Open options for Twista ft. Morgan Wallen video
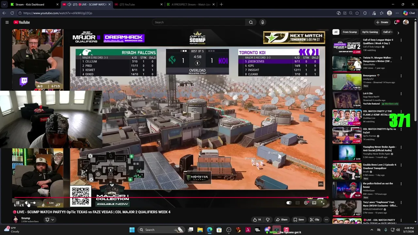 pos(401,58)
